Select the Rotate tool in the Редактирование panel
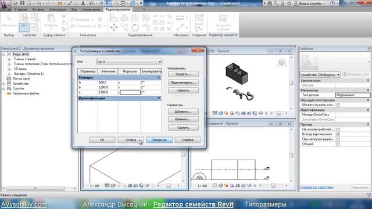The height and width of the screenshot is (209, 372). tap(135, 27)
